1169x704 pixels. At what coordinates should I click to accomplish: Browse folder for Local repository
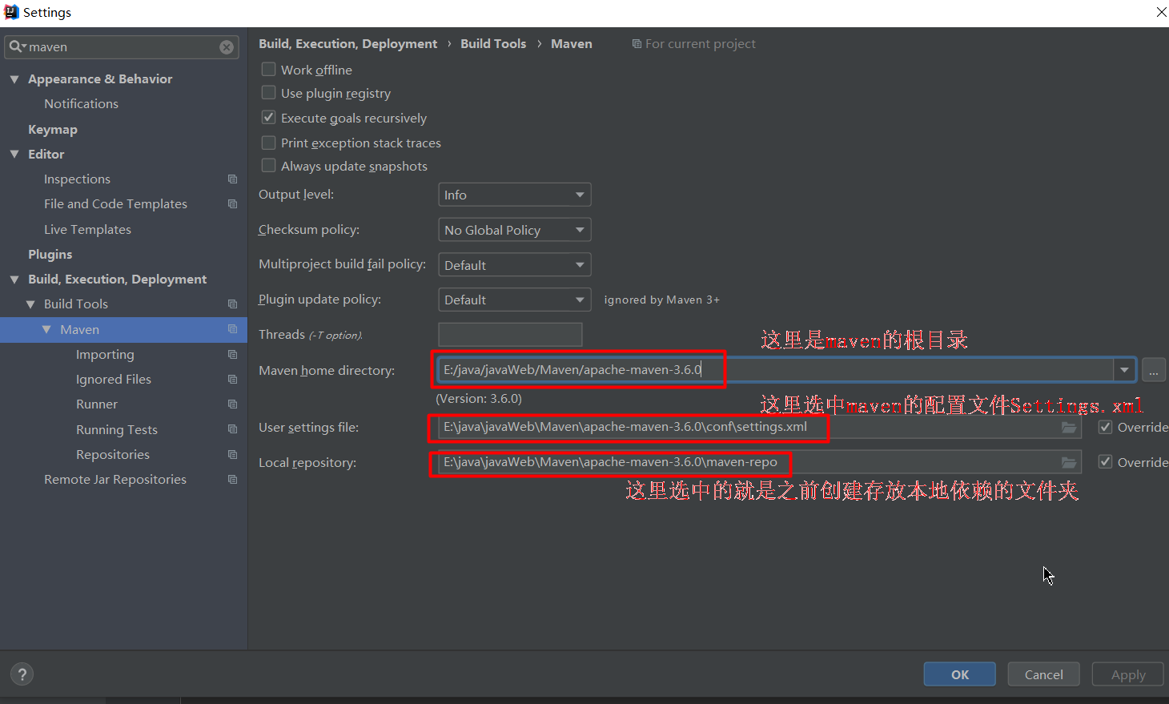pyautogui.click(x=1069, y=462)
